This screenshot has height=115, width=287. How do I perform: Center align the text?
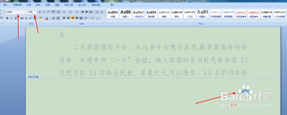[x=68, y=18]
